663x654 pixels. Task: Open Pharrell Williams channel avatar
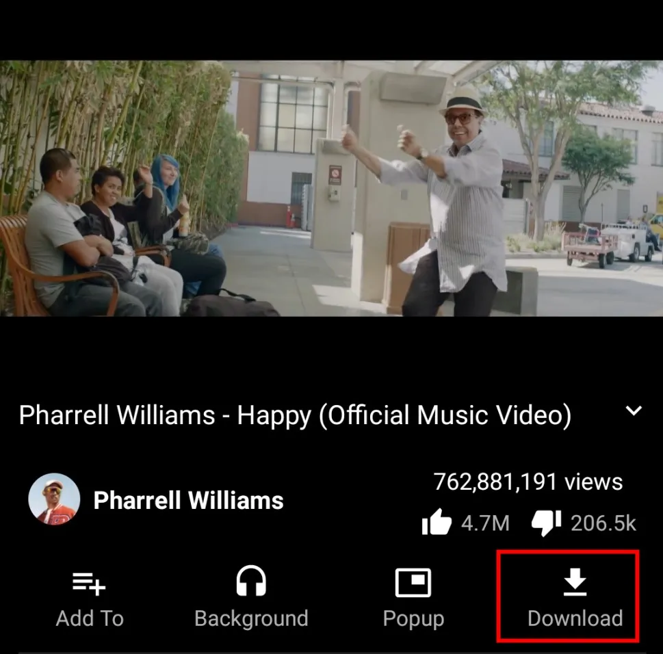pos(54,499)
